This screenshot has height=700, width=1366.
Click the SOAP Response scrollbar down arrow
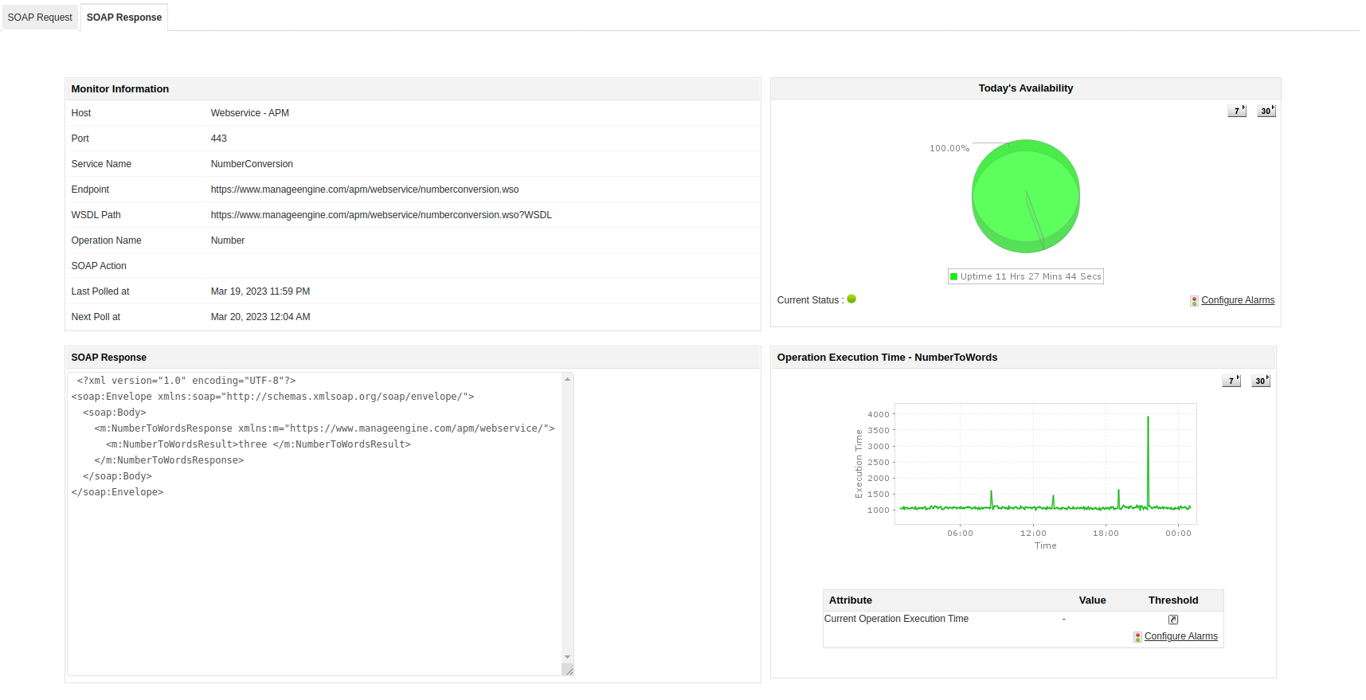567,657
